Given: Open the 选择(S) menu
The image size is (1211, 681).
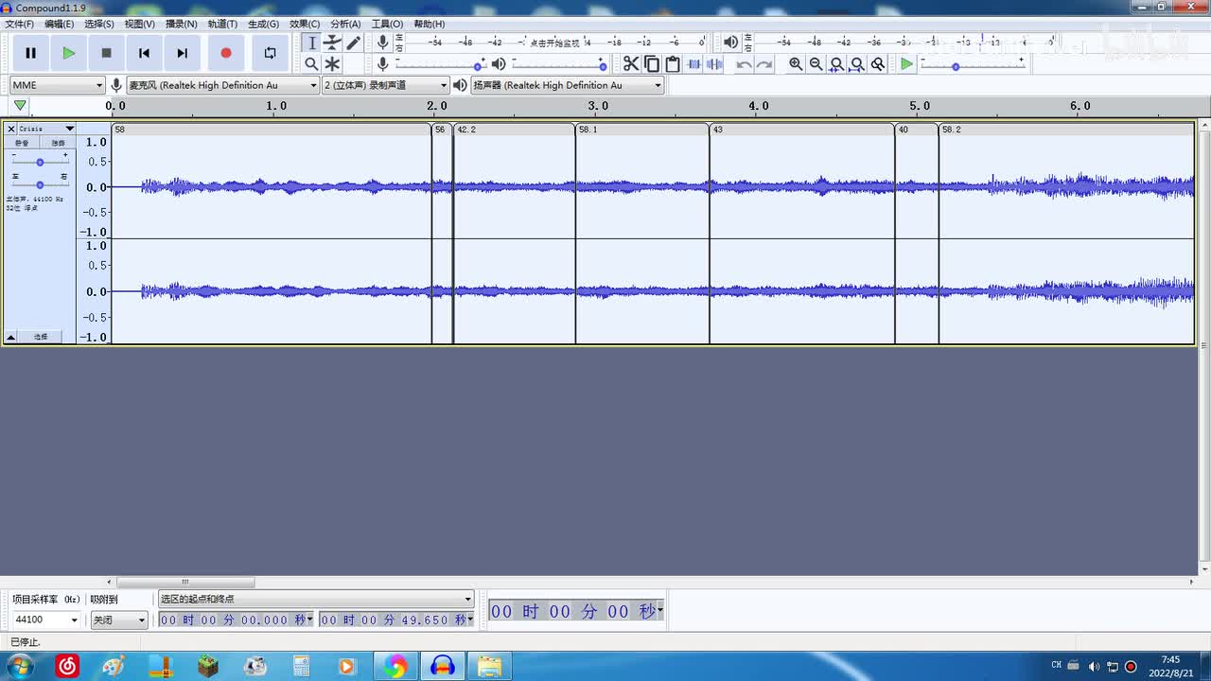Looking at the screenshot, I should [99, 24].
